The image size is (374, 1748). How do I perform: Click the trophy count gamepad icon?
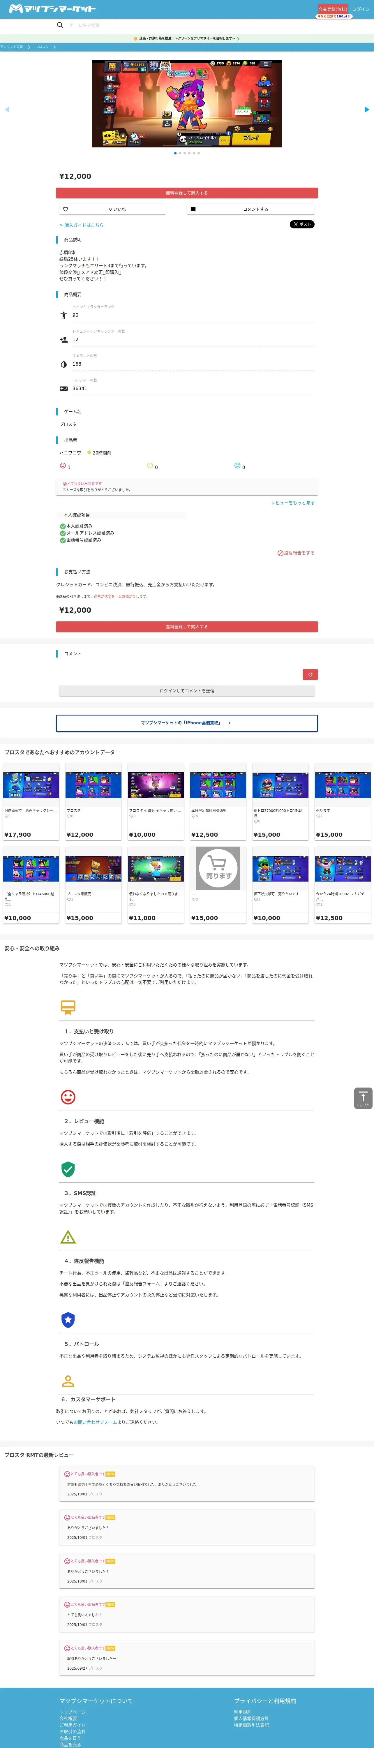pyautogui.click(x=64, y=389)
